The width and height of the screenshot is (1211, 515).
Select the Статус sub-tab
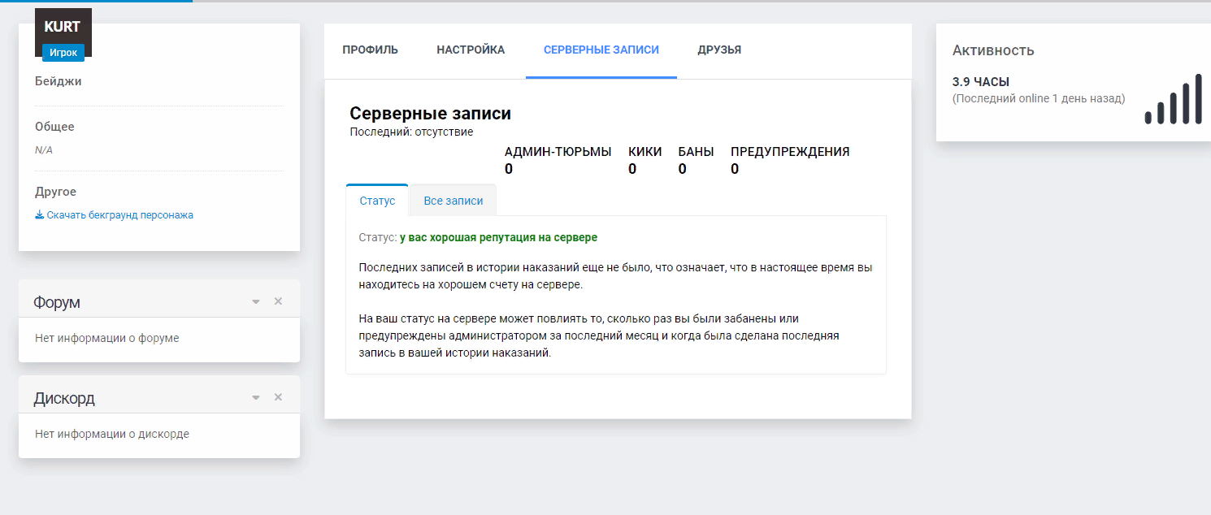(377, 201)
